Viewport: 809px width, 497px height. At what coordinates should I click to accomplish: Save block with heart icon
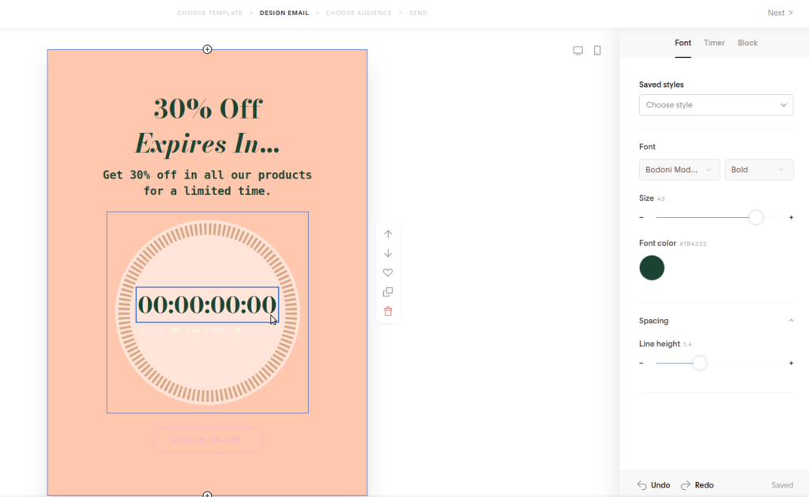[x=388, y=273]
